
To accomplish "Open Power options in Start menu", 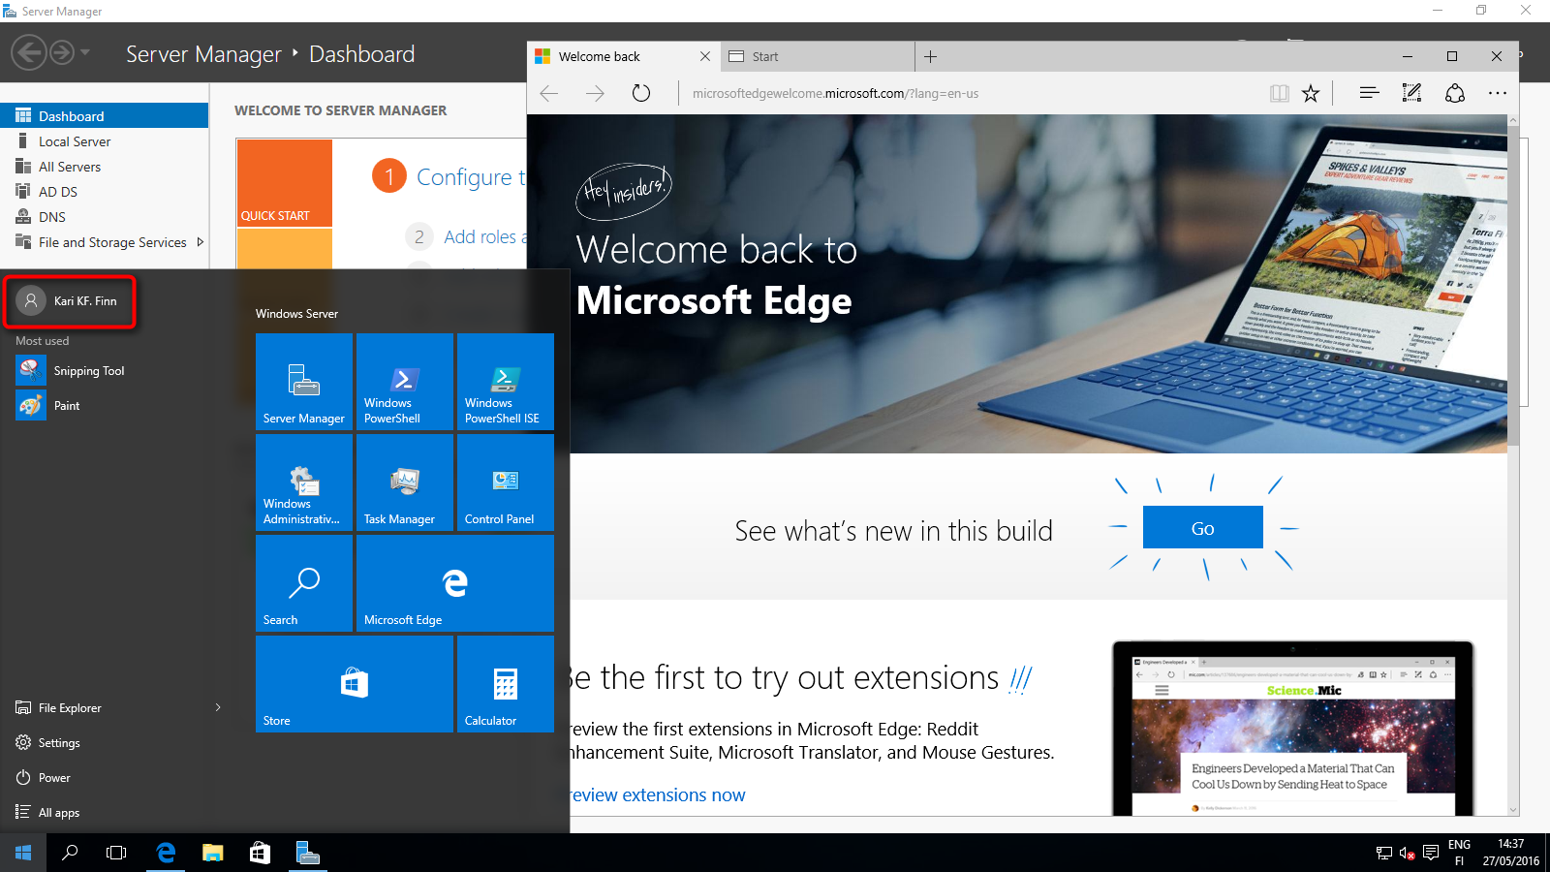I will 116,777.
